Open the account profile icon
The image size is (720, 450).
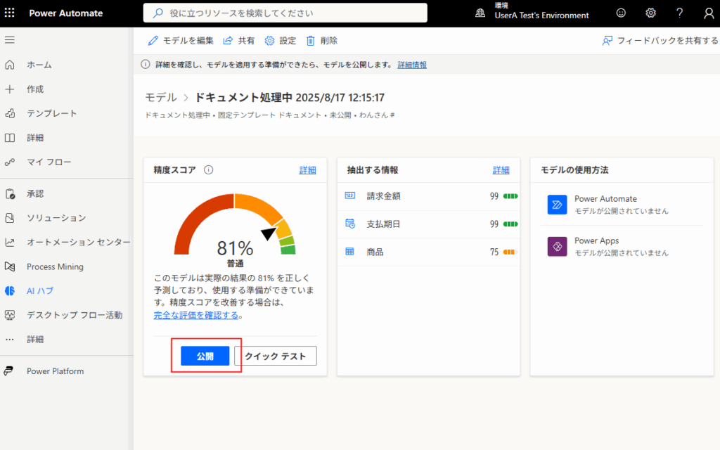tap(709, 13)
